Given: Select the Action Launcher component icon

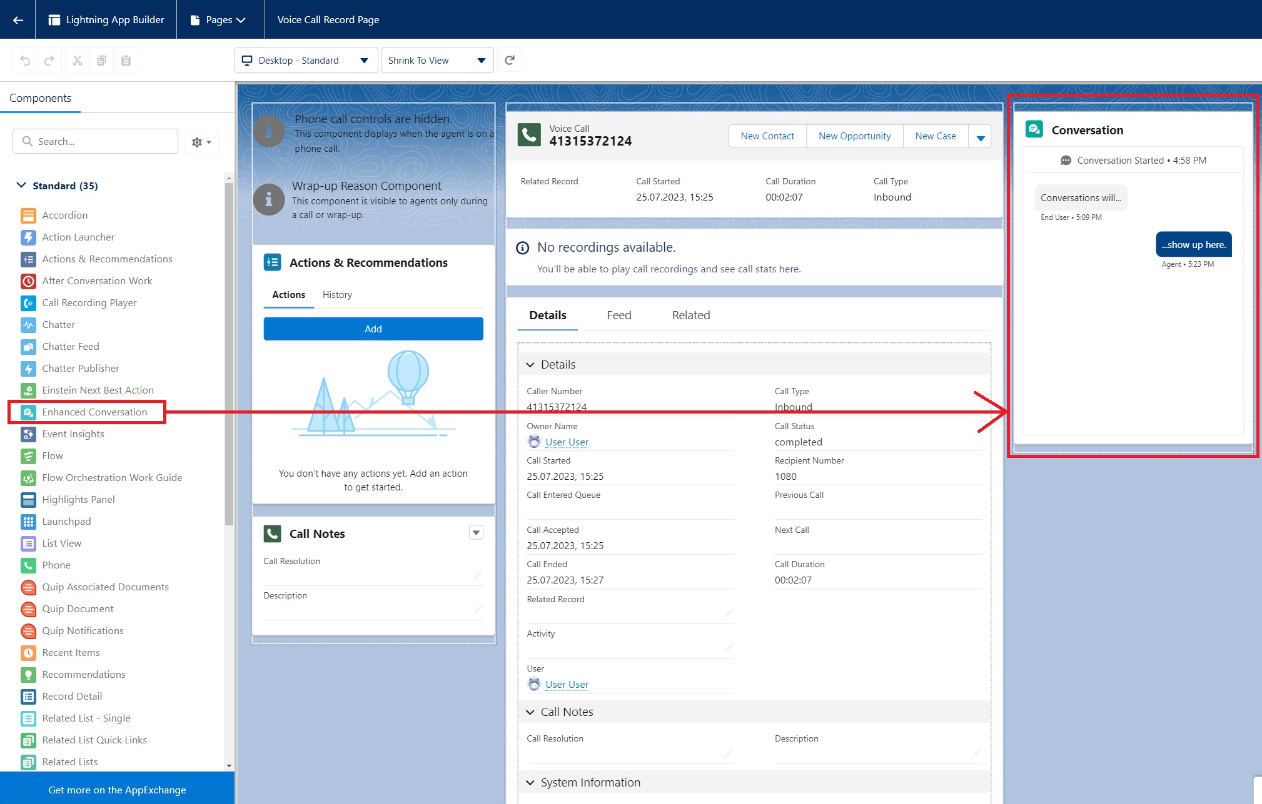Looking at the screenshot, I should coord(28,237).
